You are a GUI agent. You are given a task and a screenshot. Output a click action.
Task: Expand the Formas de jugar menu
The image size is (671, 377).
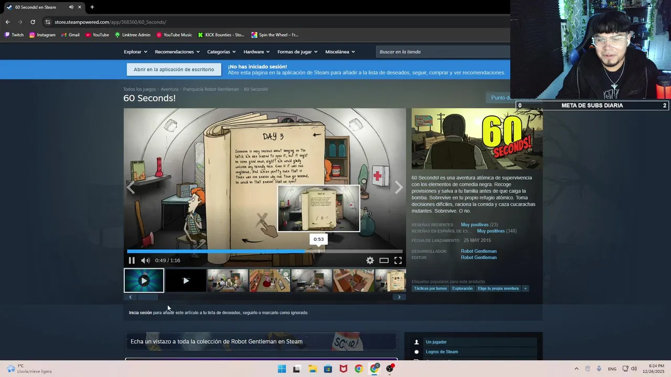click(x=297, y=52)
